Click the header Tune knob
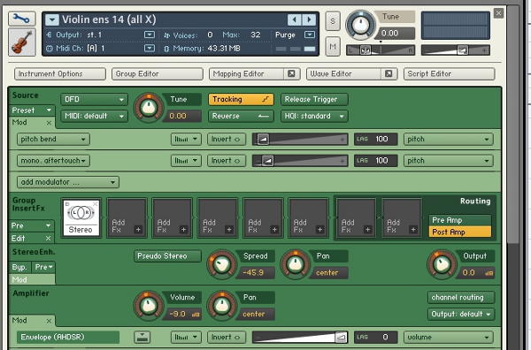 pos(360,25)
